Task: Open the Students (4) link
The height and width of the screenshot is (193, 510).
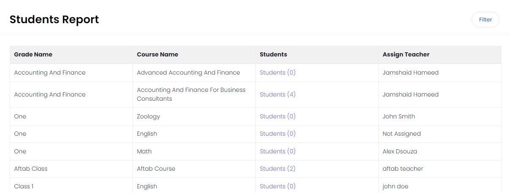Action: pyautogui.click(x=277, y=94)
